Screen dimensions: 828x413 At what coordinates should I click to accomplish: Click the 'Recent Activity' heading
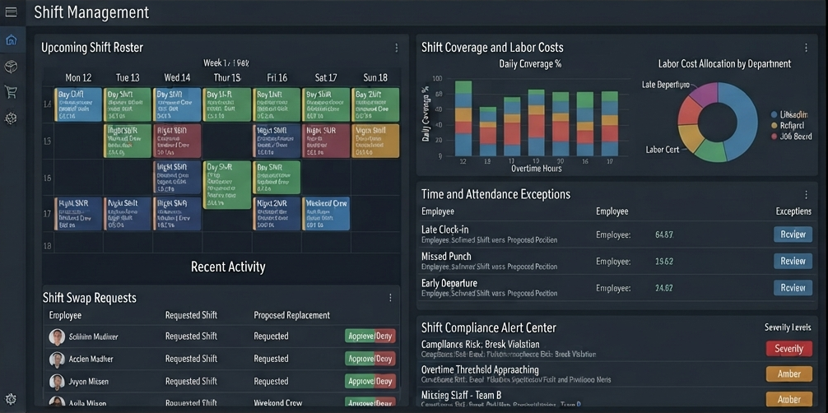[228, 267]
